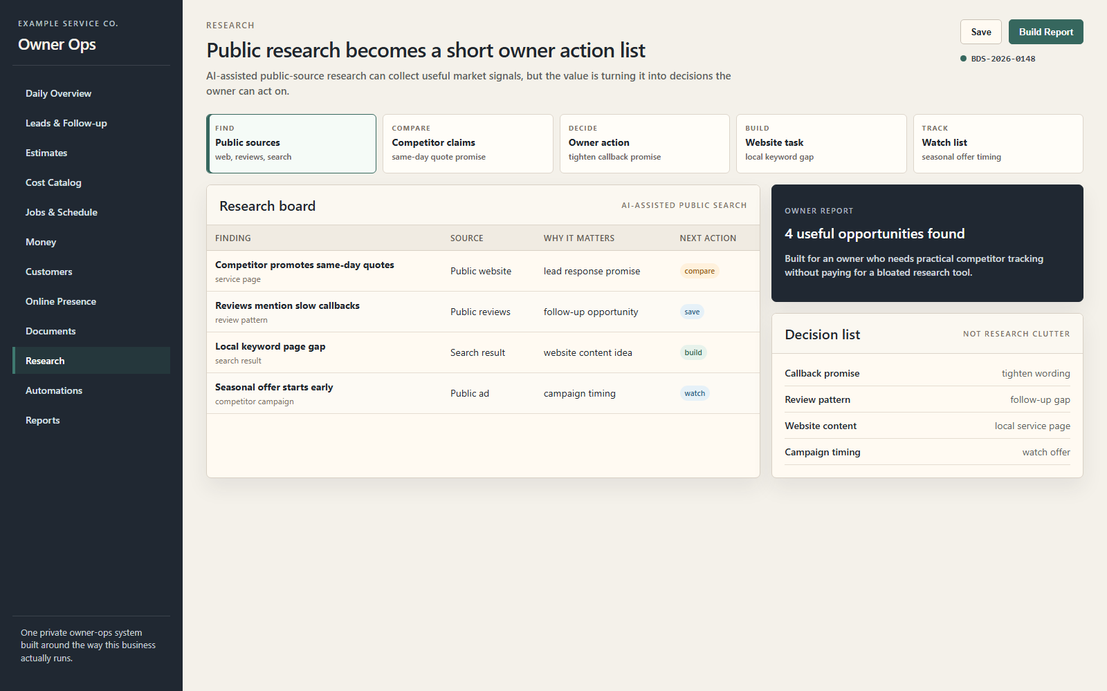Viewport: 1107px width, 691px height.
Task: Select Research sidebar item
Action: [x=91, y=361]
